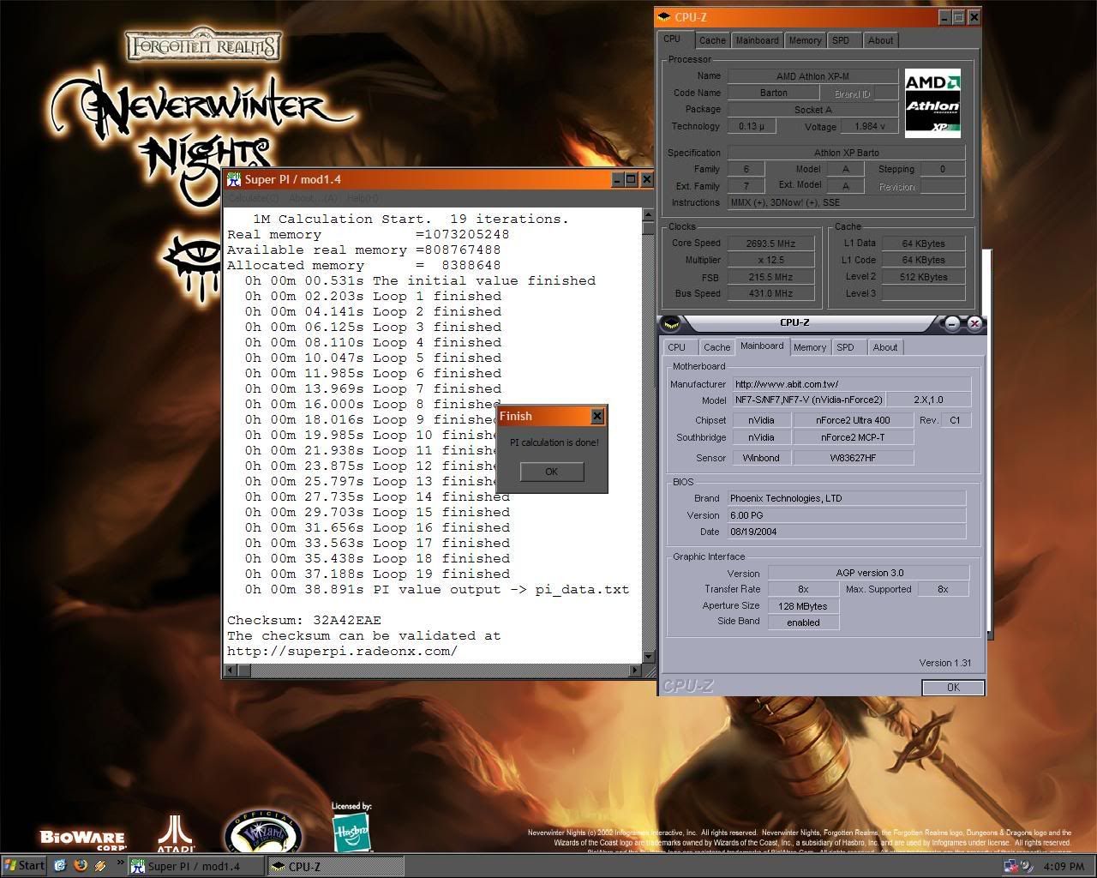
Task: Click upper CPU-Z title bar chip icon
Action: pos(665,17)
